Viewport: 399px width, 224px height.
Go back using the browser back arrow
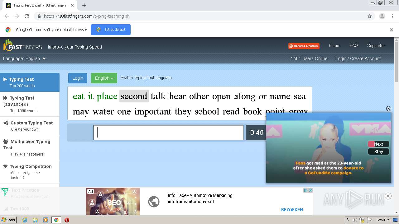pos(7,16)
